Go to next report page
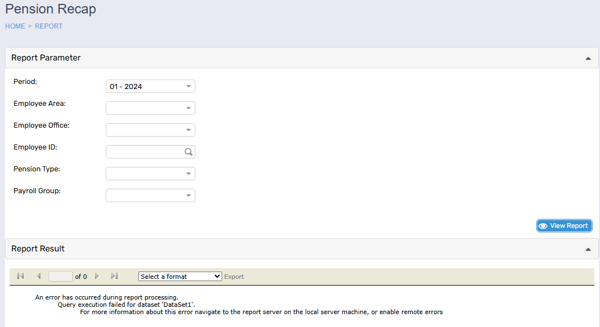Viewport: 600px width, 327px height. click(97, 276)
